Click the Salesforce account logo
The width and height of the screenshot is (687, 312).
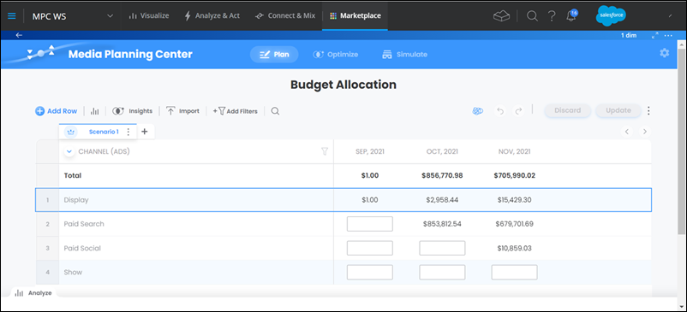pos(611,15)
